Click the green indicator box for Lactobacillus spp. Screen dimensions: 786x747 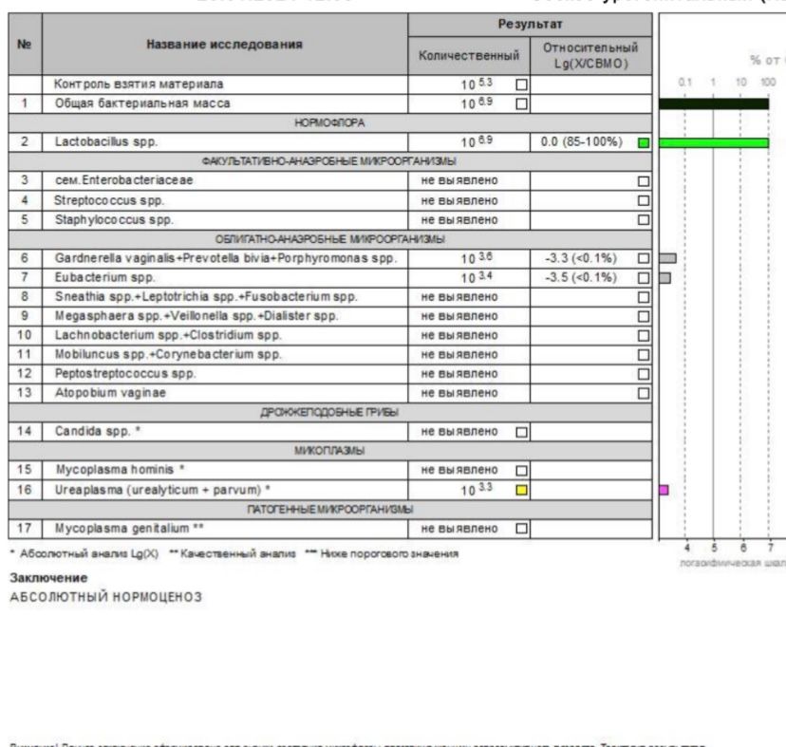644,143
